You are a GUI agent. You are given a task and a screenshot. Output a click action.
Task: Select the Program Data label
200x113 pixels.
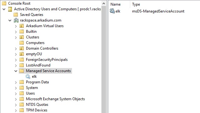tap(37, 82)
